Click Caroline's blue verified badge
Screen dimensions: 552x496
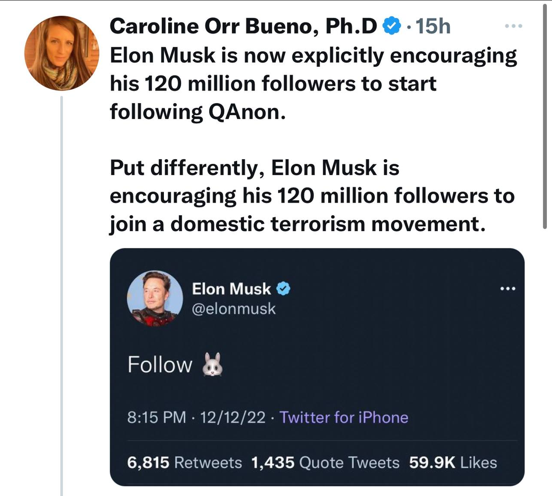point(392,26)
